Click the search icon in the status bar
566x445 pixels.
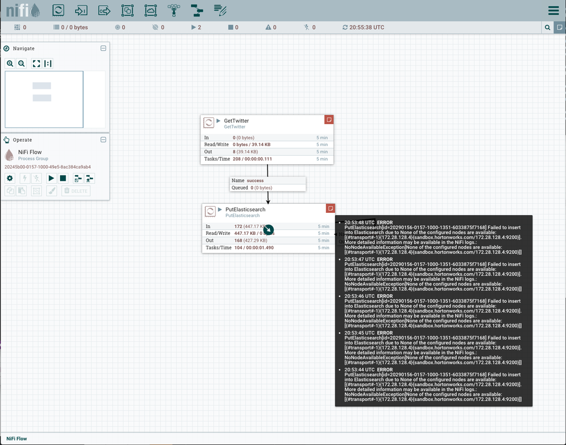547,27
